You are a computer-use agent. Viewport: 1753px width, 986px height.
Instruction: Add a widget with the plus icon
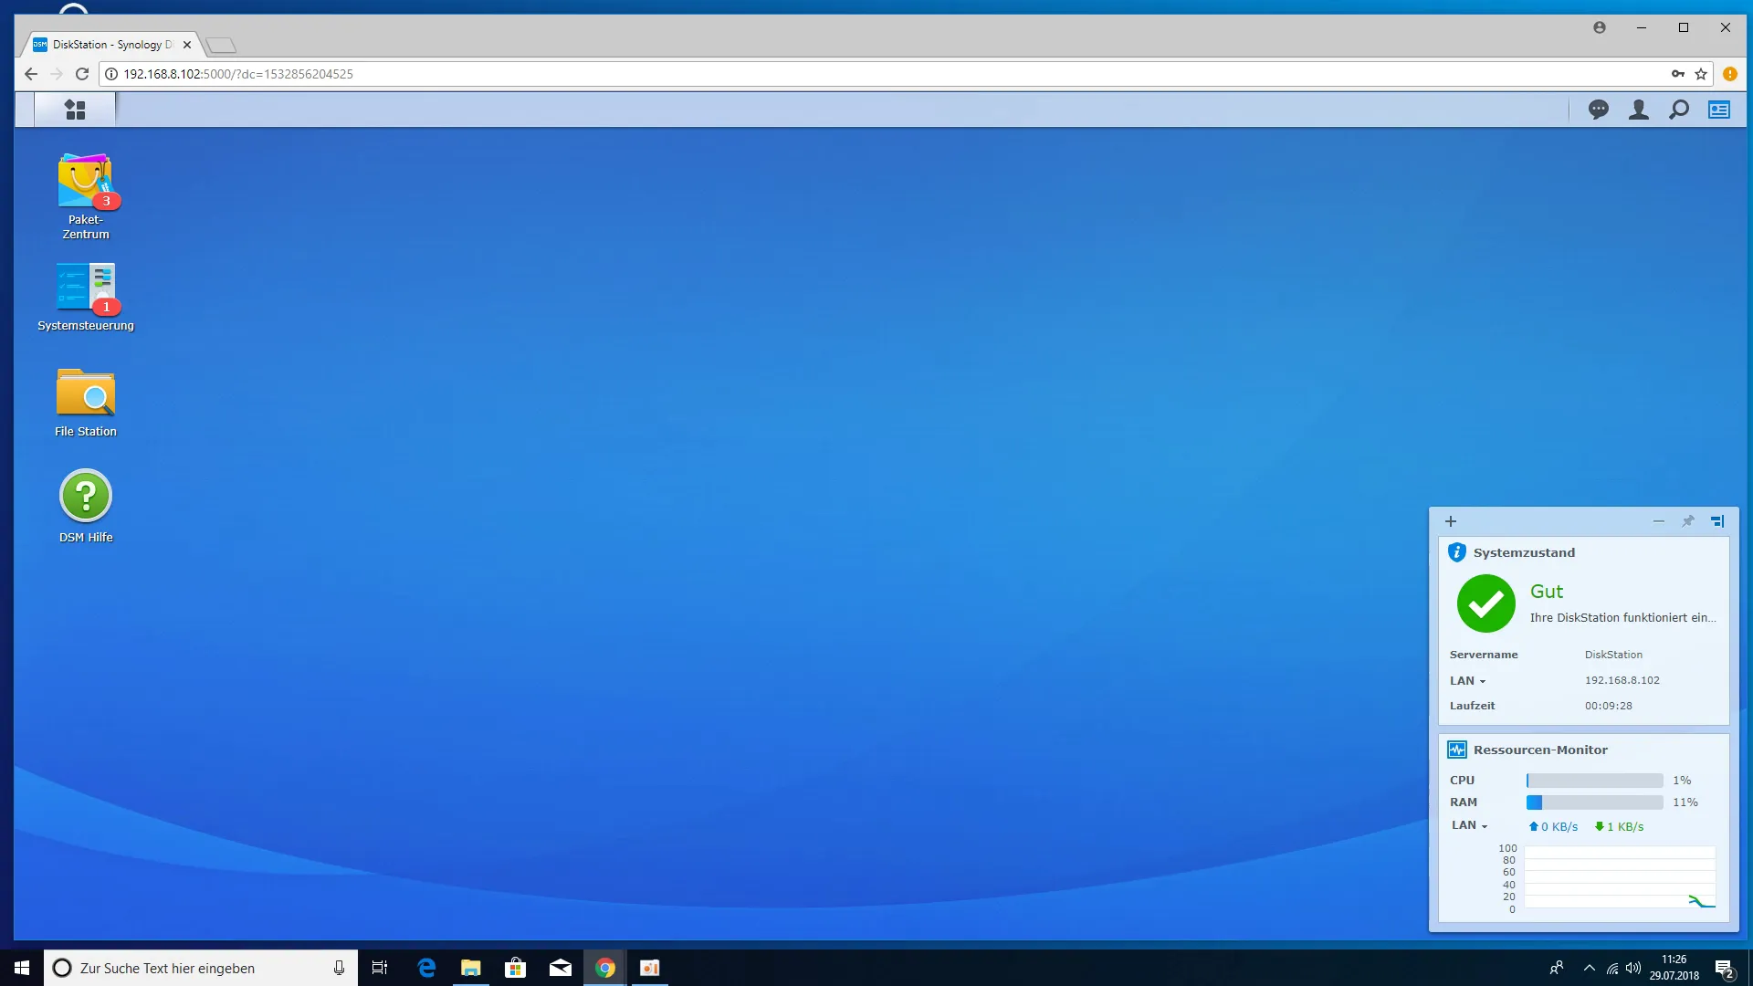[x=1451, y=521]
